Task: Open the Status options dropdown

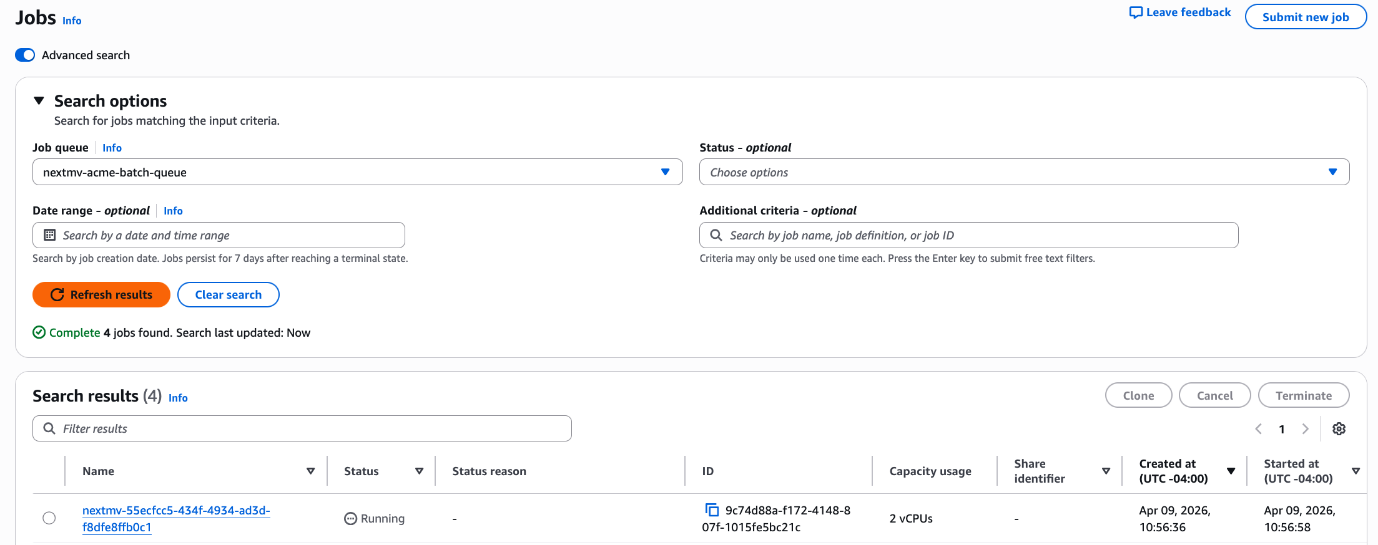Action: [x=1024, y=172]
